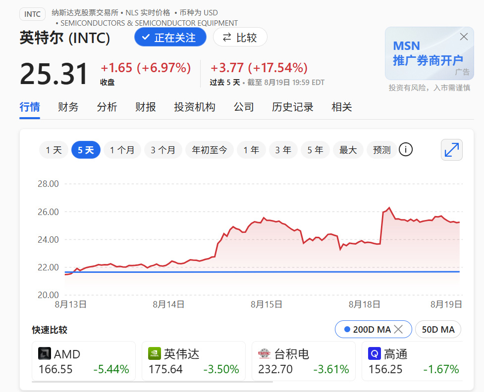484x392 pixels.
Task: Click the 25.31 closing price
Action: (54, 74)
